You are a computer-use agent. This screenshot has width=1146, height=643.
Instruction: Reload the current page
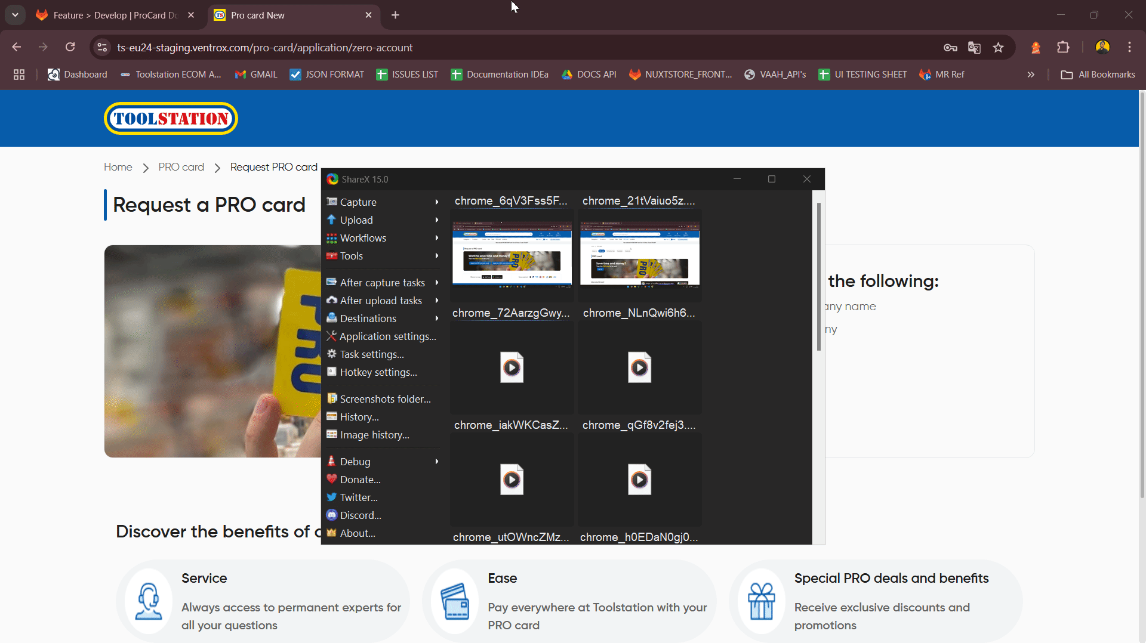click(70, 47)
